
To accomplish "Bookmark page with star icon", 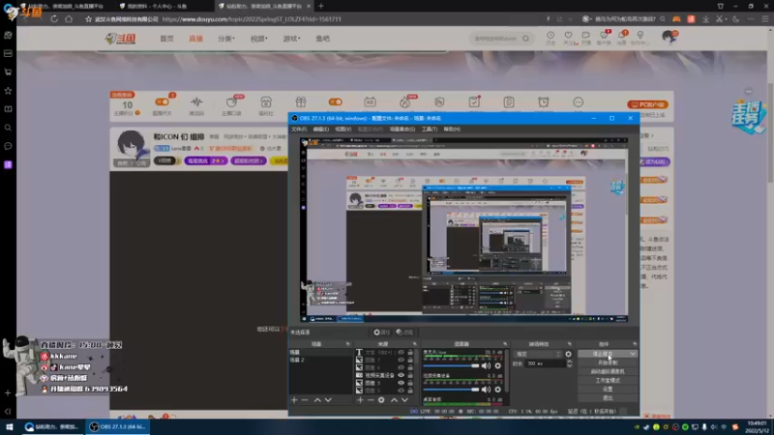I will point(88,19).
